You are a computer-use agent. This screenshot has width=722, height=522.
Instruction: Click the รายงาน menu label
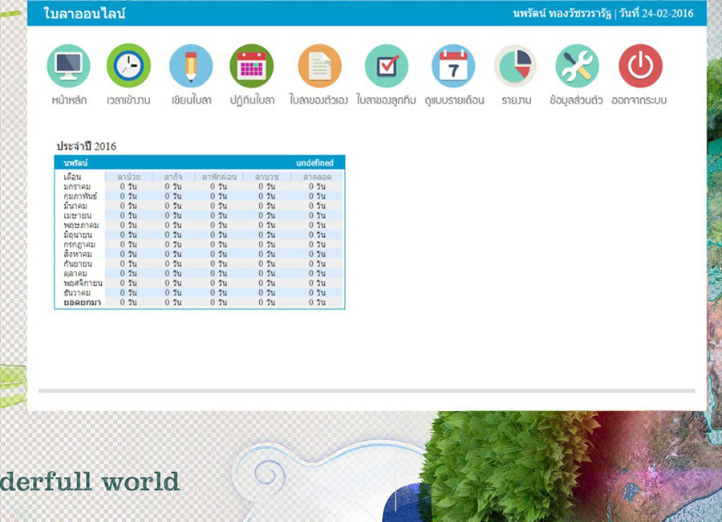[516, 100]
